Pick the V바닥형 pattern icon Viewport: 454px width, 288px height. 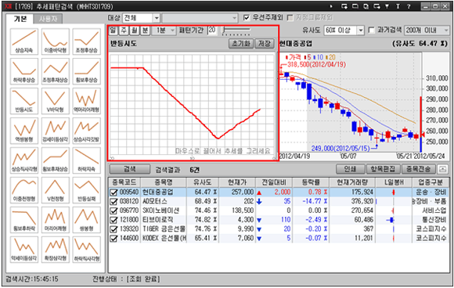56,101
